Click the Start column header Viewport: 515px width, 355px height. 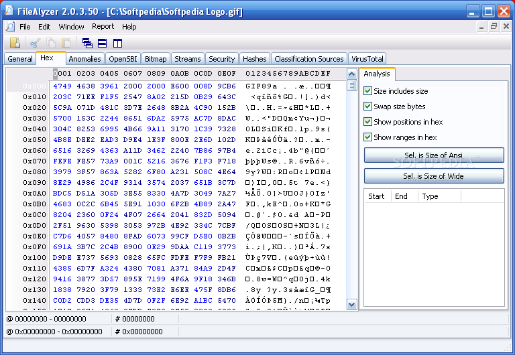378,196
